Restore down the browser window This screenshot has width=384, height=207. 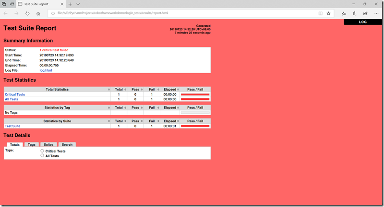click(365, 4)
